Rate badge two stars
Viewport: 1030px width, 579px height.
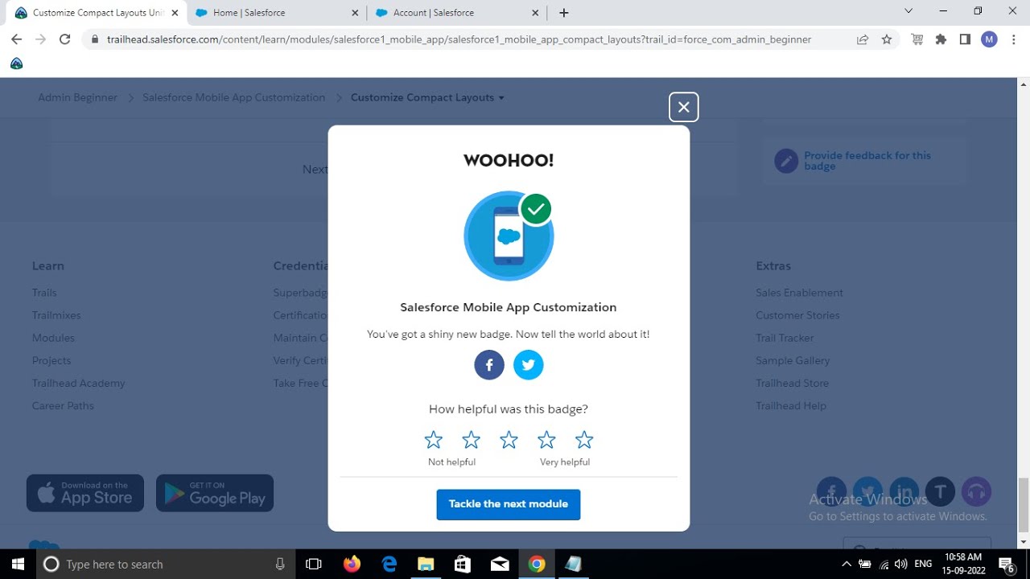pyautogui.click(x=472, y=440)
